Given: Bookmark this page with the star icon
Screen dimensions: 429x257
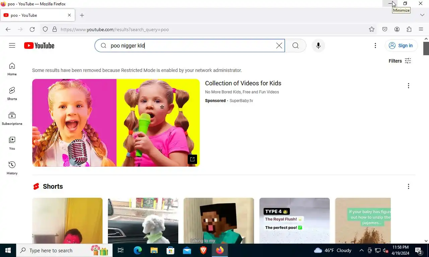Looking at the screenshot, I should pyautogui.click(x=372, y=29).
